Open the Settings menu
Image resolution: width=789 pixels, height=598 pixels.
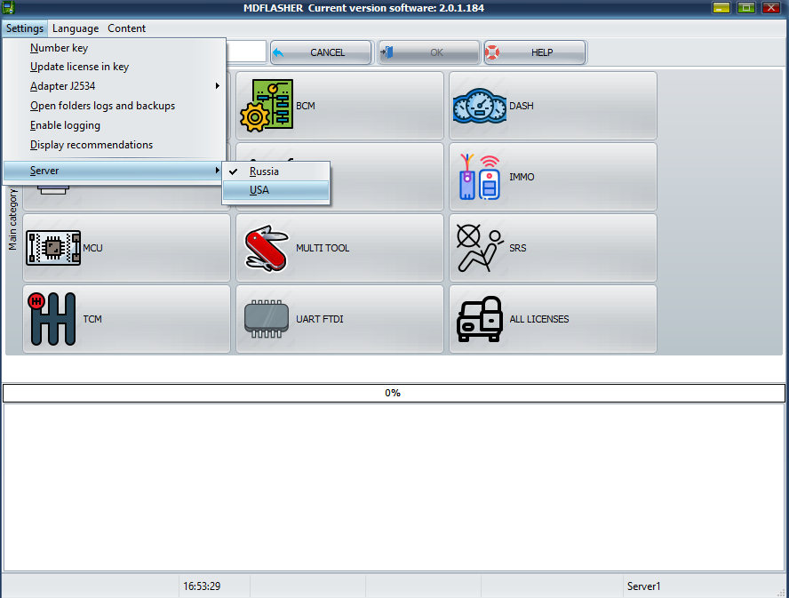point(25,28)
